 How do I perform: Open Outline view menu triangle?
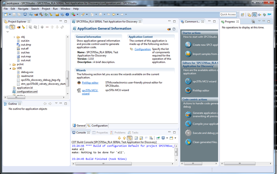tap(56, 103)
